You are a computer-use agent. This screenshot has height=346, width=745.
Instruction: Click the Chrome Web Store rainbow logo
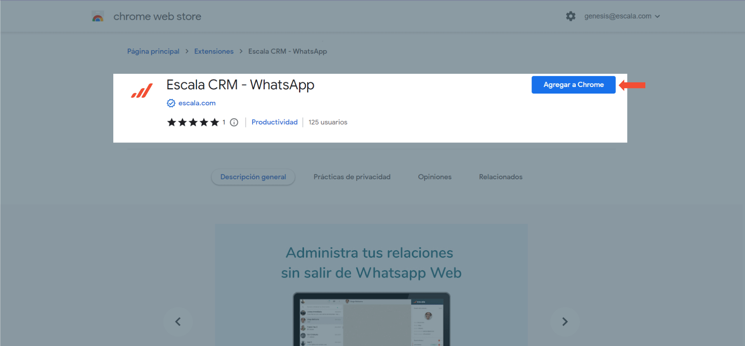pos(98,16)
